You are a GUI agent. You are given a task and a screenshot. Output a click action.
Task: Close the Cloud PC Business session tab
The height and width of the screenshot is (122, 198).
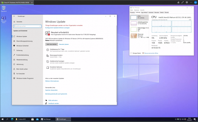(32, 3)
